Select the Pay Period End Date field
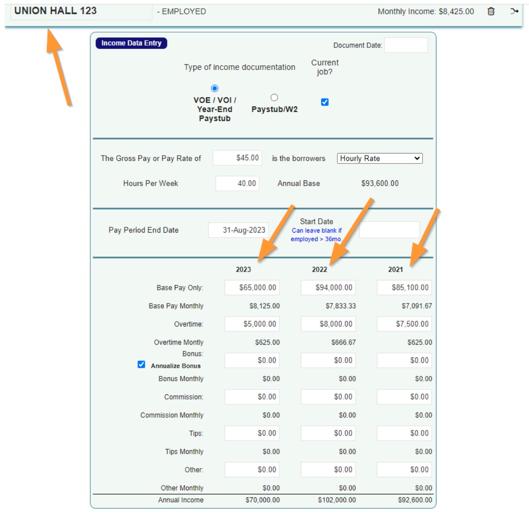This screenshot has width=529, height=516. 239,230
